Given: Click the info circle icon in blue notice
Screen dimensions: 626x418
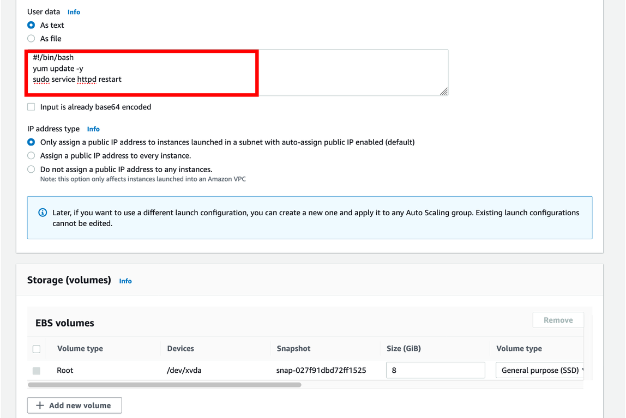Looking at the screenshot, I should [43, 213].
